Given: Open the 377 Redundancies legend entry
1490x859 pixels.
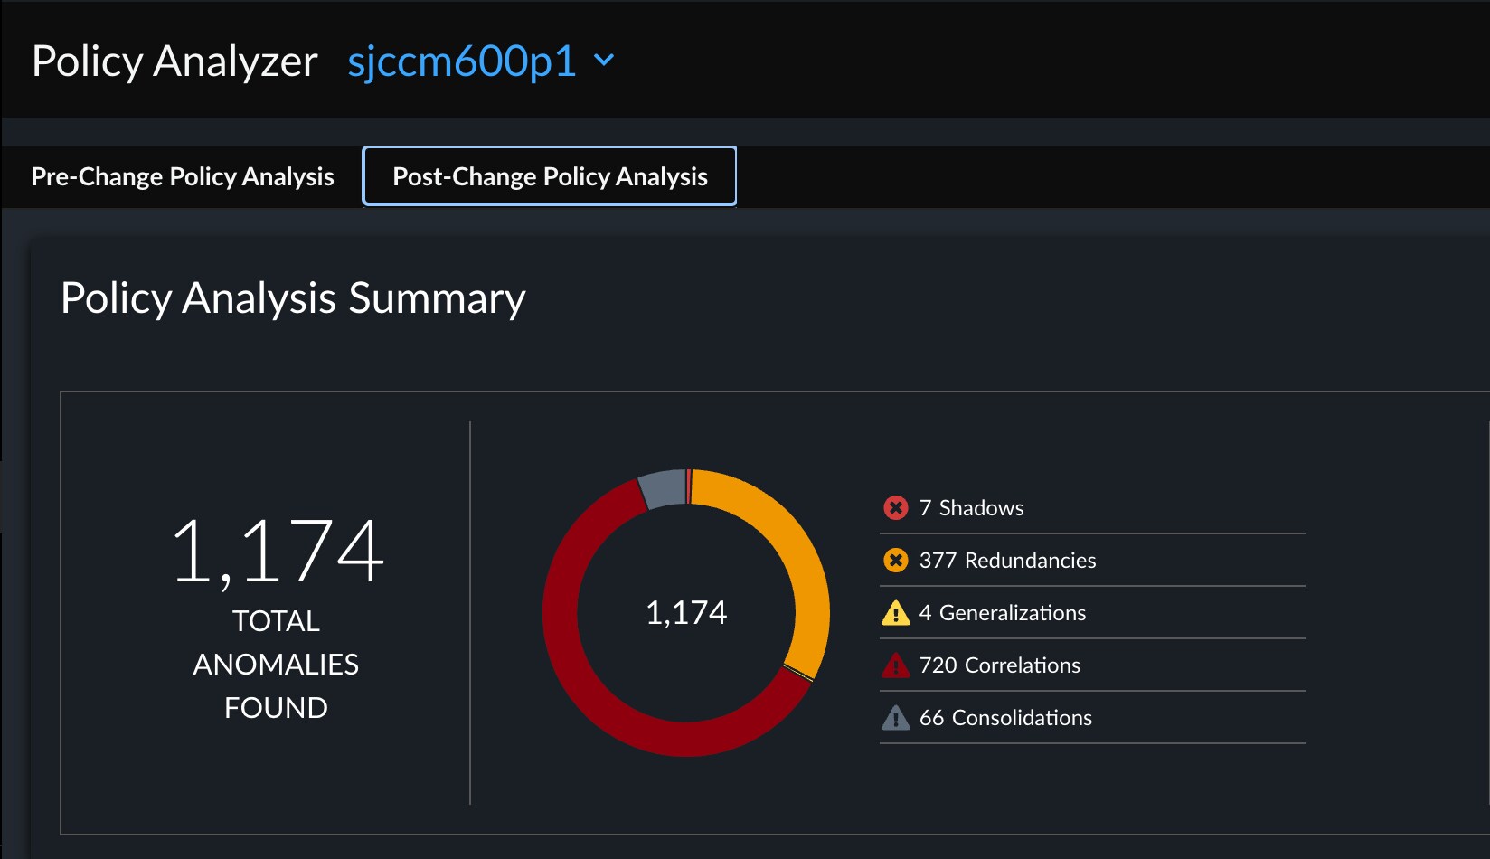Looking at the screenshot, I should point(1007,561).
